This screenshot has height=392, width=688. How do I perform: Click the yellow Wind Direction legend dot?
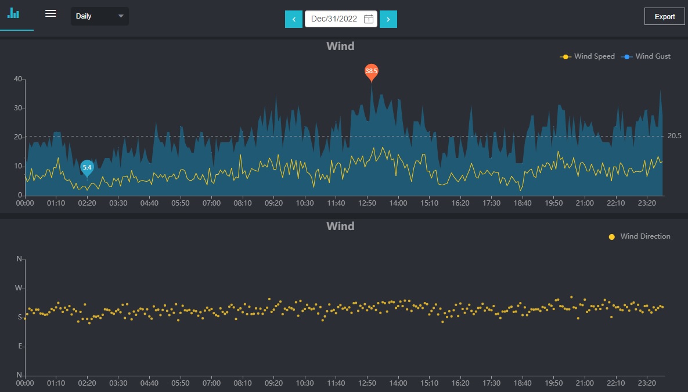click(611, 237)
